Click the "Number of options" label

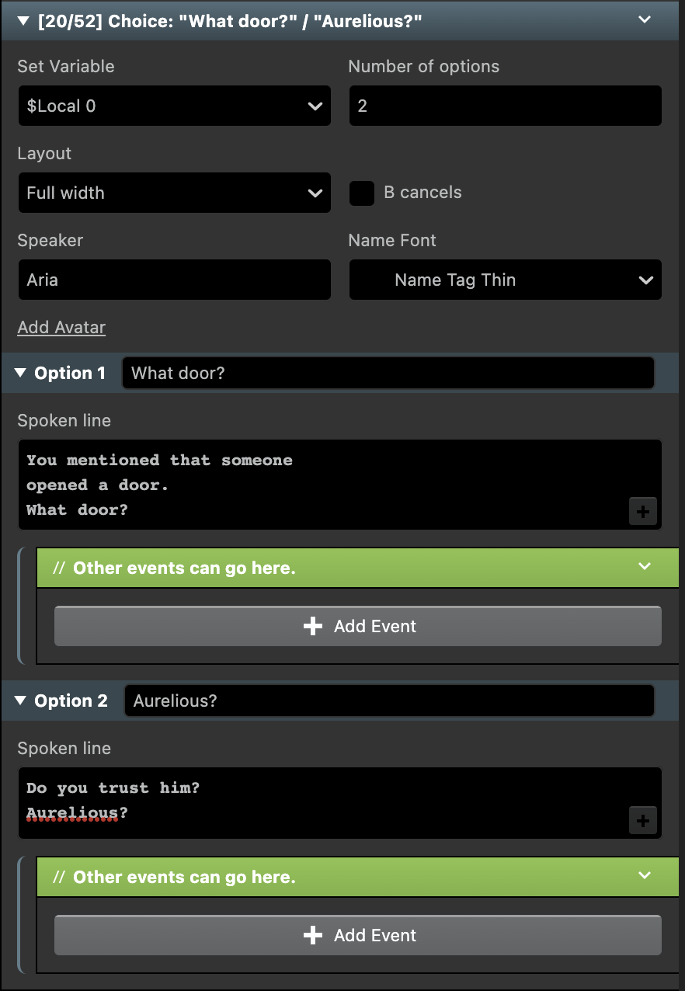point(424,66)
